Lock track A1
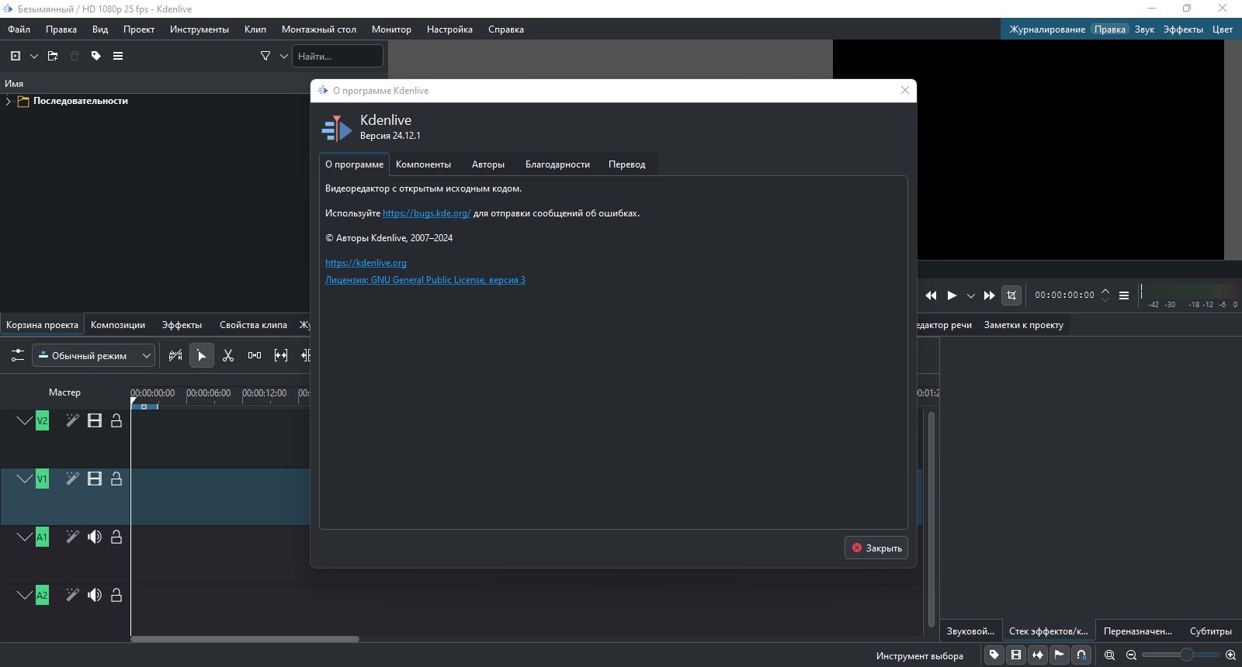Image resolution: width=1242 pixels, height=667 pixels. click(x=116, y=537)
